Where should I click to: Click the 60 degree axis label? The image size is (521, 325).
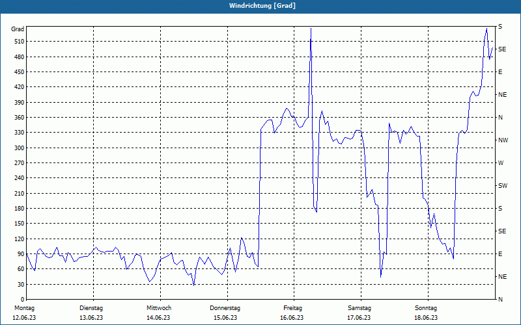pyautogui.click(x=21, y=269)
